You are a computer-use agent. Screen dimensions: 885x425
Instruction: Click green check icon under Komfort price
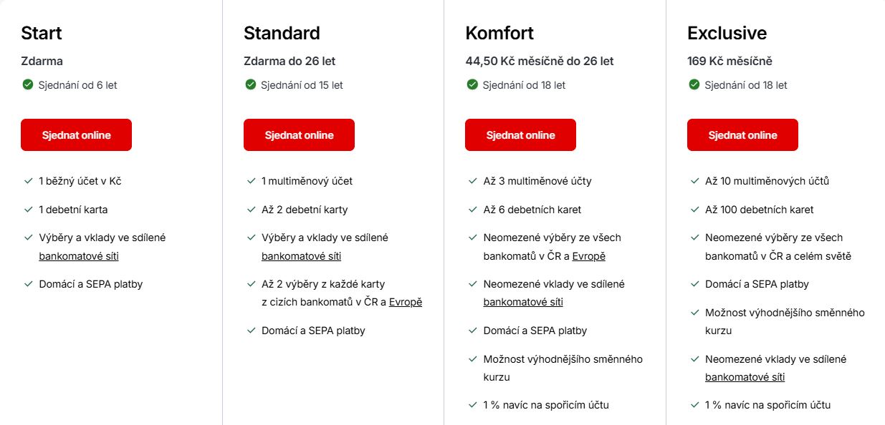(472, 84)
